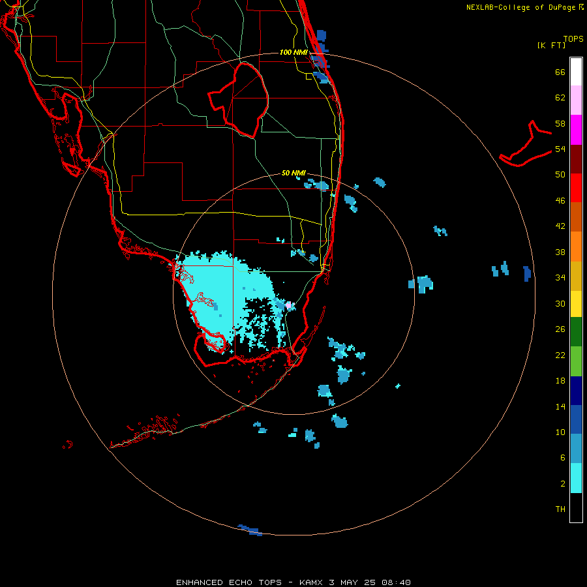The image size is (587, 587).
Task: Click legend value 10
Action: coord(560,432)
